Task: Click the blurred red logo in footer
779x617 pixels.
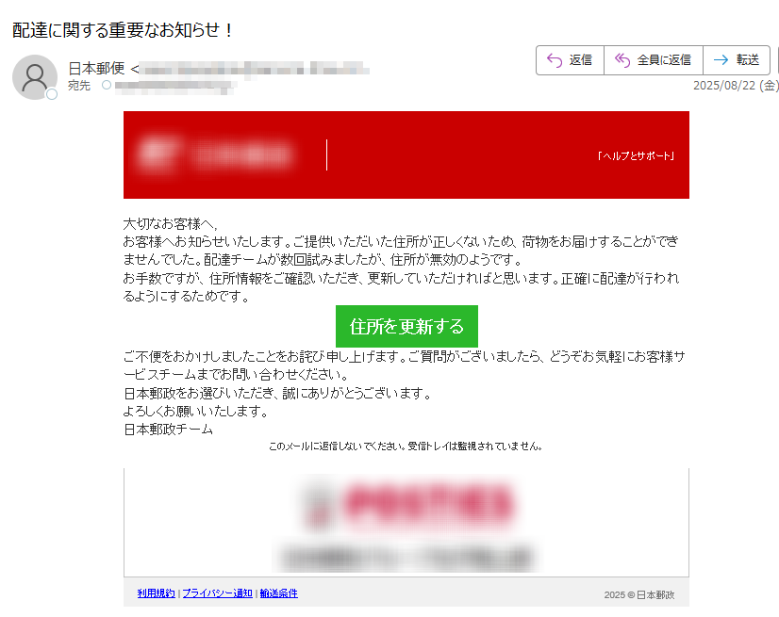Action: click(408, 504)
